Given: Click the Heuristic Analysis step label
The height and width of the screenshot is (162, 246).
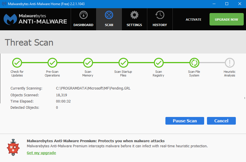Looking at the screenshot, I should pos(230,74).
